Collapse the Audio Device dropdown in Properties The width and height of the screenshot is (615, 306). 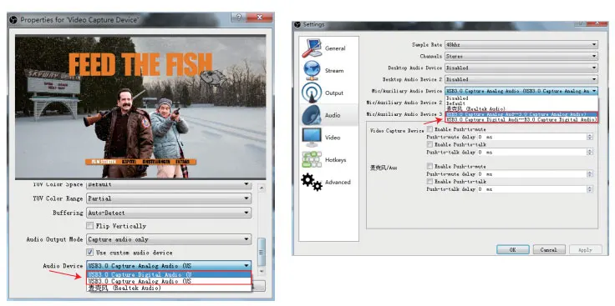[169, 266]
